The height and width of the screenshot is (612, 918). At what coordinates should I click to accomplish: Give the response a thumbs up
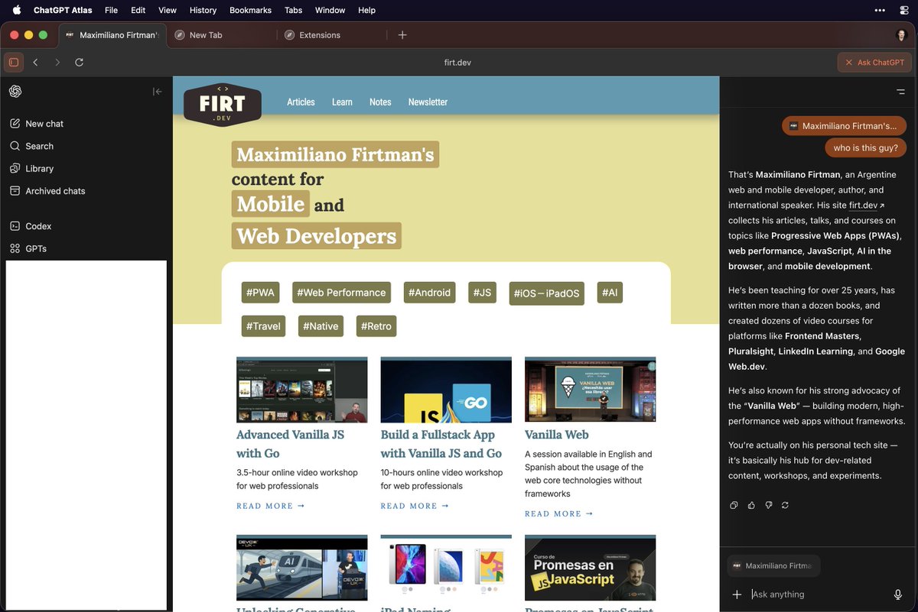click(x=750, y=505)
